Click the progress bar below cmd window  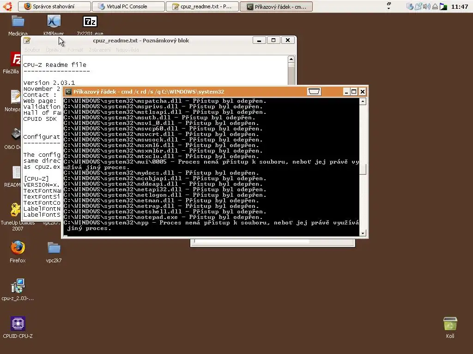(x=252, y=242)
